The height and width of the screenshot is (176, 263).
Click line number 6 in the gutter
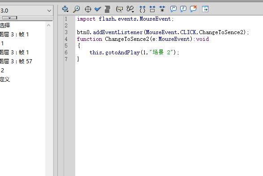pyautogui.click(x=66, y=53)
